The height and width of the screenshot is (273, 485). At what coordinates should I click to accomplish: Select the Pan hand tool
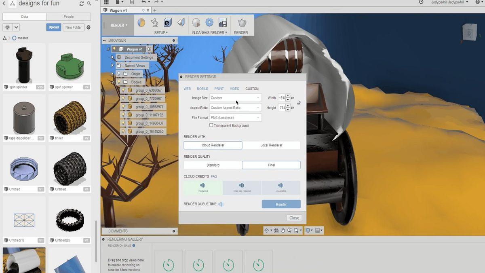click(x=283, y=231)
